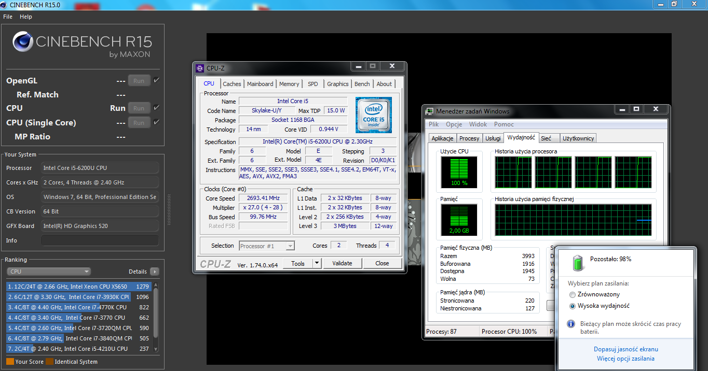This screenshot has height=371, width=708.
Task: Switch to the Sieć tab
Action: pyautogui.click(x=548, y=138)
